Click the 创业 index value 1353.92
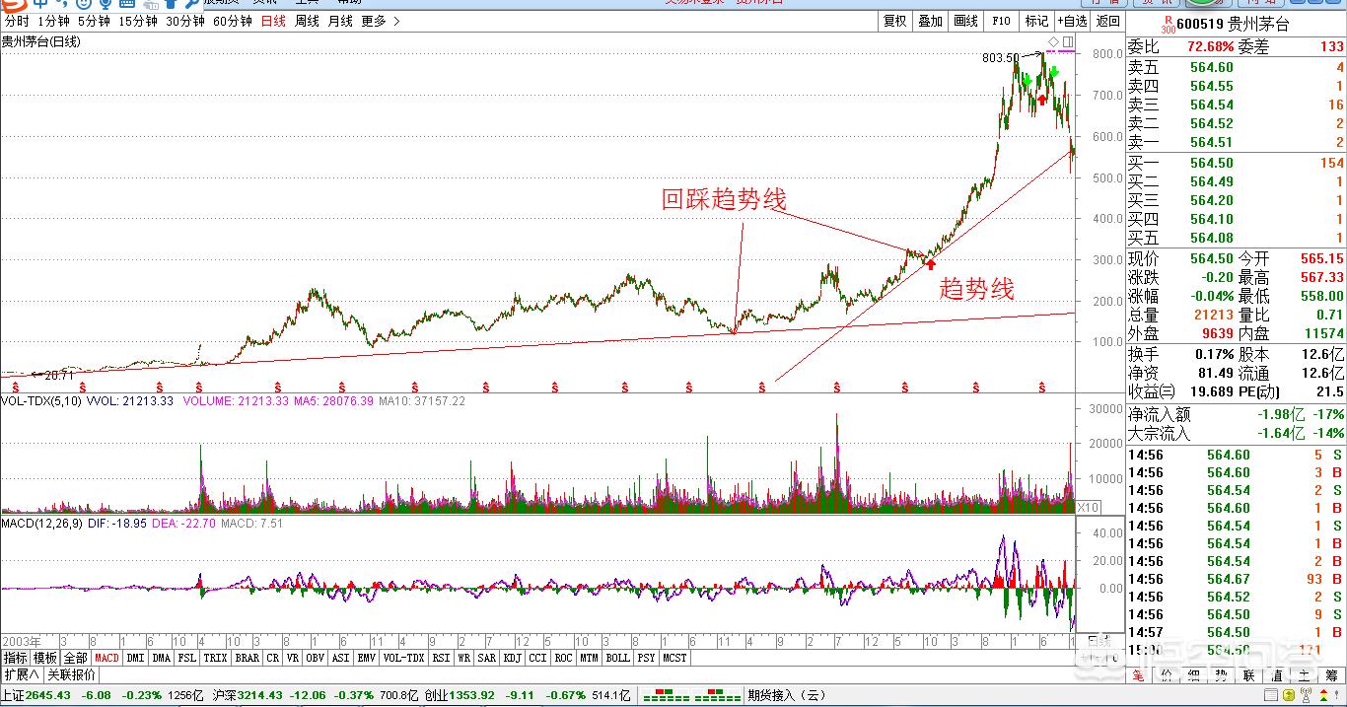Image resolution: width=1347 pixels, height=707 pixels. (474, 696)
